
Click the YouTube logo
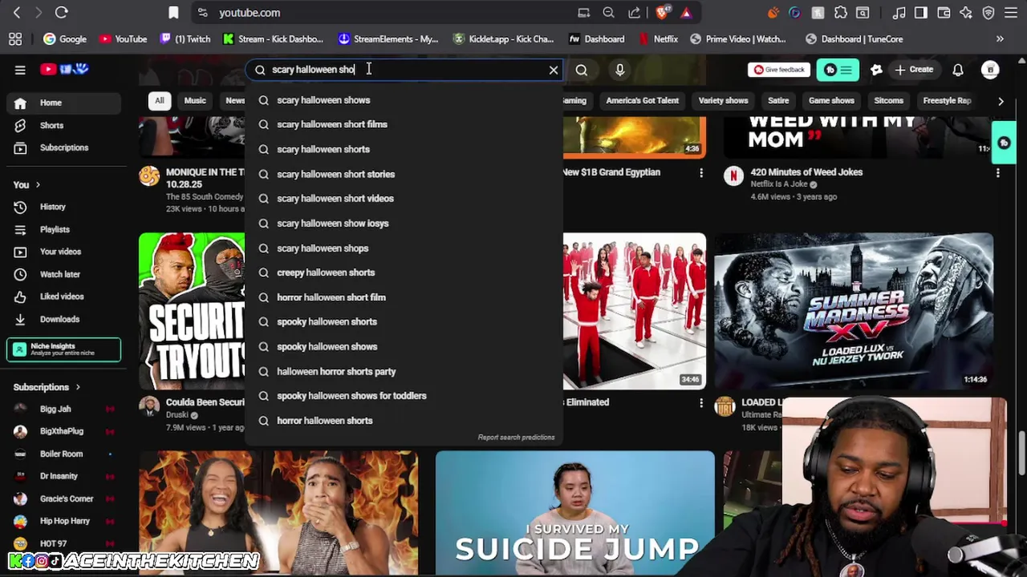click(x=64, y=70)
